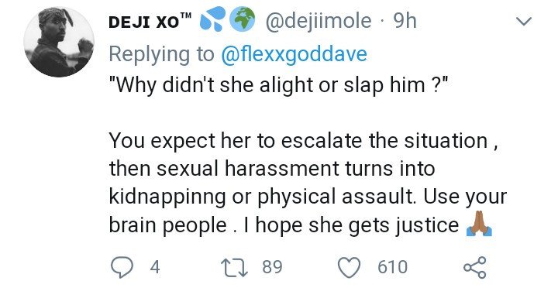558x288 pixels.
Task: Click the TM superscript after name
Action: pyautogui.click(x=186, y=15)
